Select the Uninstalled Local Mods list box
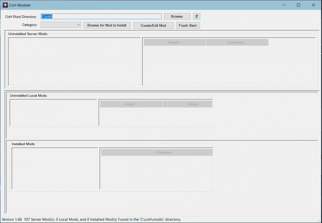This screenshot has width=322, height=223. pyautogui.click(x=53, y=112)
